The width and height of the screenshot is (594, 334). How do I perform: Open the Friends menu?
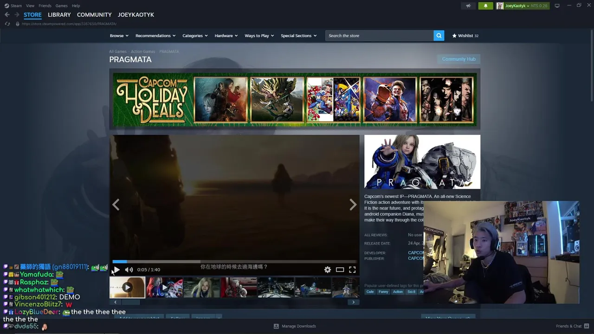pos(45,6)
